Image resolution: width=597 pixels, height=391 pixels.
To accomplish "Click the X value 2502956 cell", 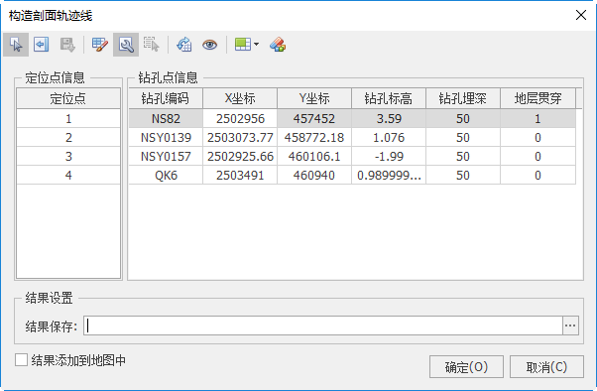I will coord(240,118).
